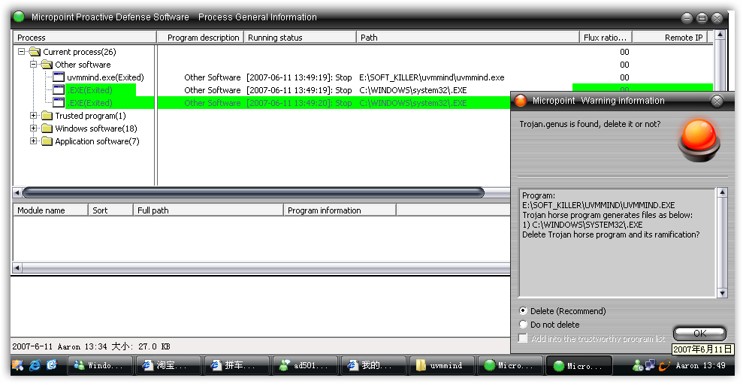Click the Full path column header
This screenshot has width=743, height=384.
coord(208,210)
